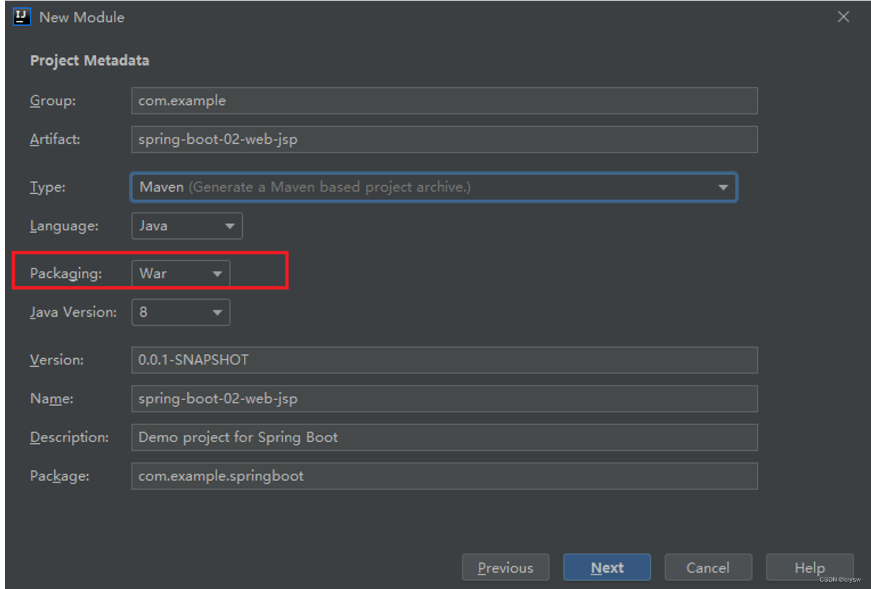
Task: Click the Group input field
Action: tap(445, 101)
